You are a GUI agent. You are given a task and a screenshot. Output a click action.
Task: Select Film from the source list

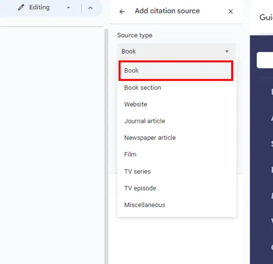coord(177,155)
